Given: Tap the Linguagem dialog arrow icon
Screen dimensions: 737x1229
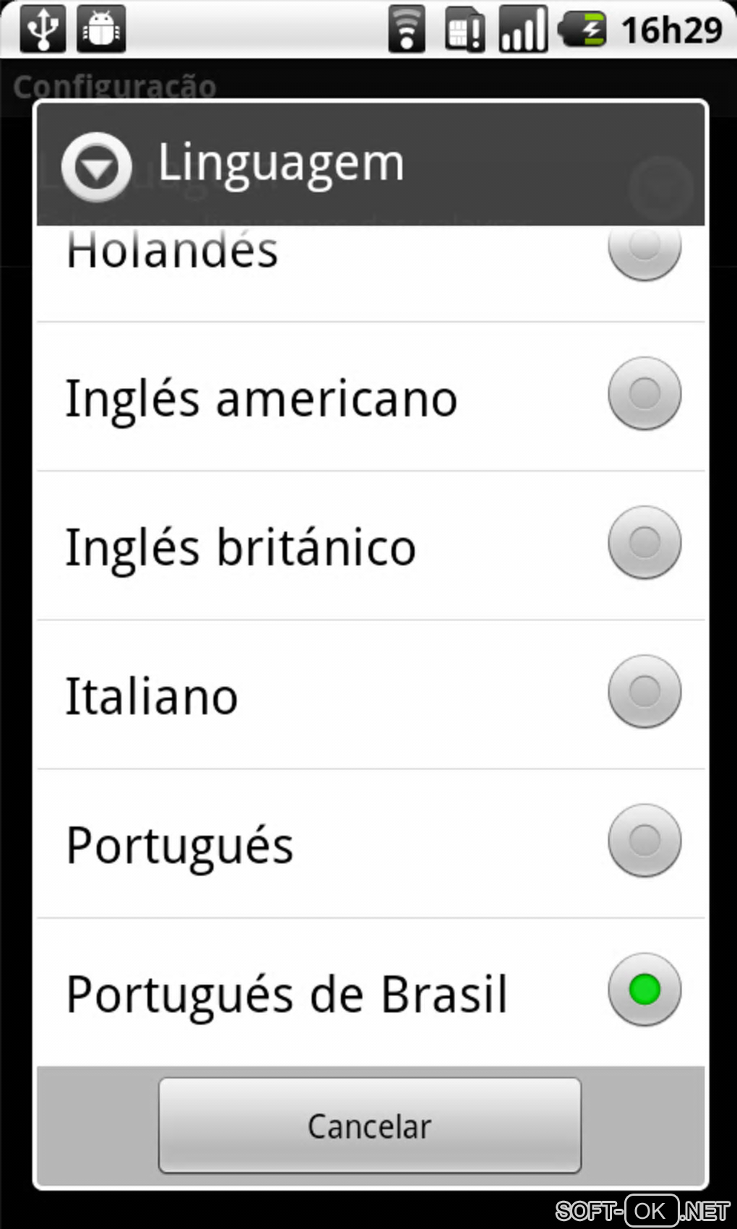Looking at the screenshot, I should click(97, 167).
